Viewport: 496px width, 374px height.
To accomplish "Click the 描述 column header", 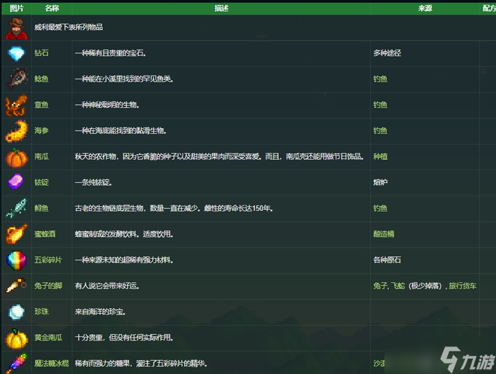I will coord(221,9).
